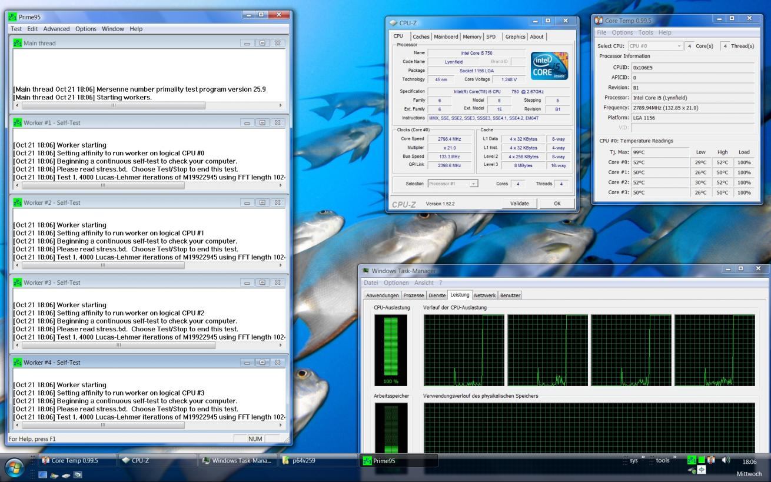771x482 pixels.
Task: Open Prime95 Window menu
Action: point(113,29)
